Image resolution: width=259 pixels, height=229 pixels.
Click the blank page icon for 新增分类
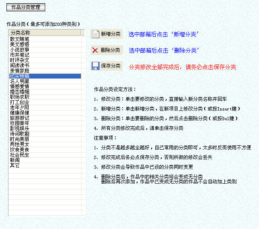click(x=96, y=34)
